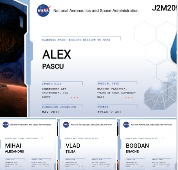The height and width of the screenshot is (170, 178).
Task: Click the 'MAY 2018' departure value
Action: 50,112
